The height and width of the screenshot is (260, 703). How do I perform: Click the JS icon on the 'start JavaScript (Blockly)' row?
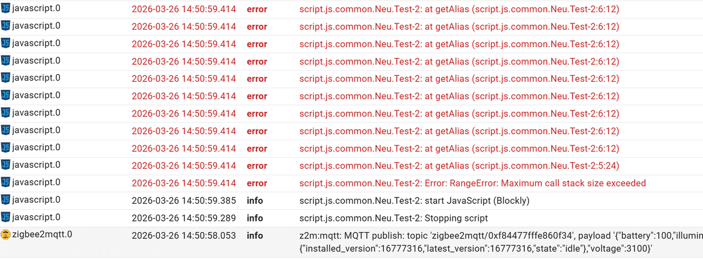pos(6,200)
